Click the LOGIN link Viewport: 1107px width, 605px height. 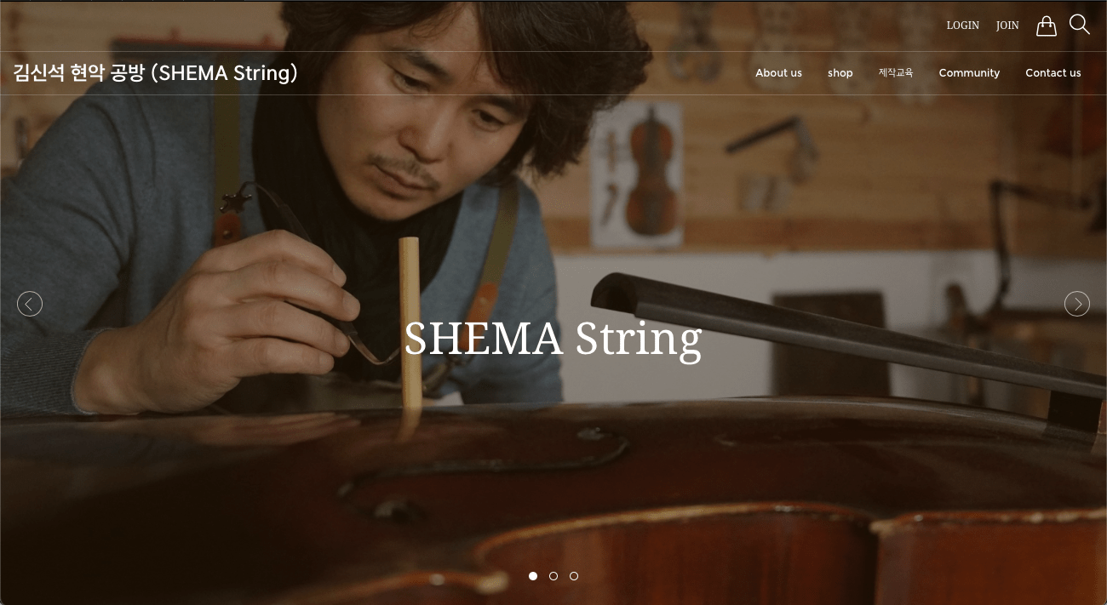click(963, 26)
